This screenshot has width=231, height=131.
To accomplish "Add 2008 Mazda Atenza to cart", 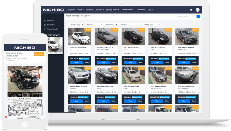I will click(195, 30).
